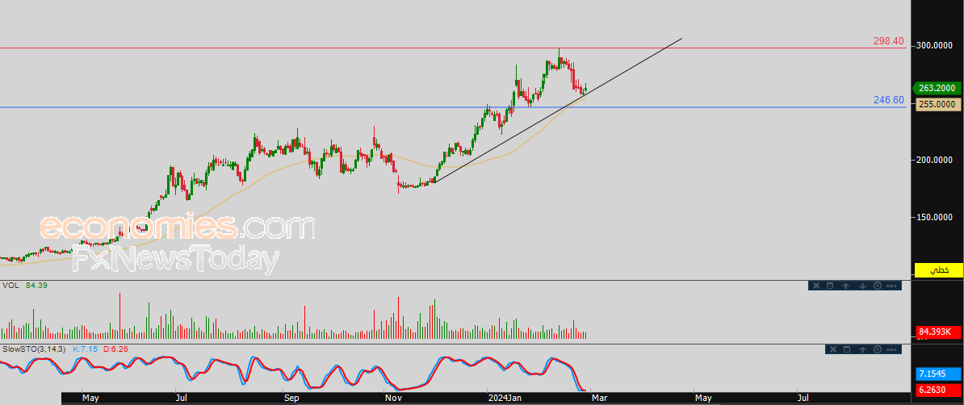Select the SlowSTO(3,14,3) indicator title
Viewport: 964px width, 405px height.
click(35, 349)
